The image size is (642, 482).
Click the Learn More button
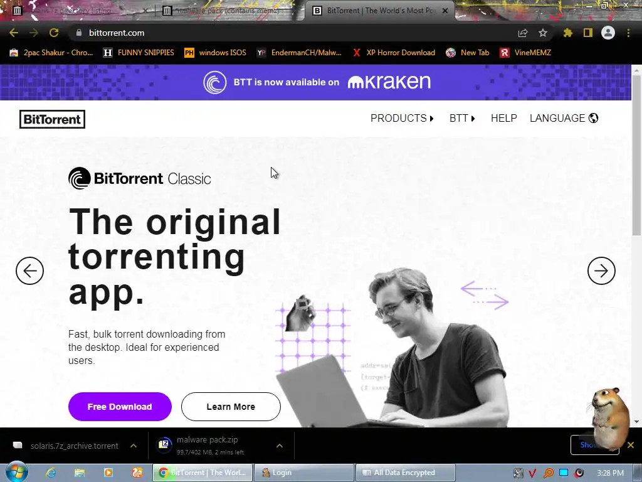[231, 407]
